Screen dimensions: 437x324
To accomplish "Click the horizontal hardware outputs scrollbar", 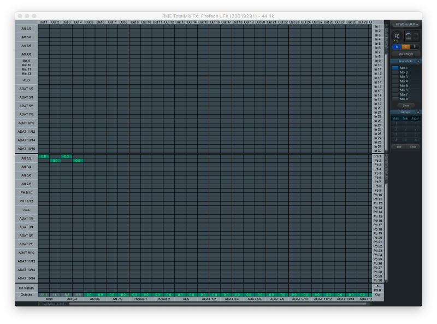I will (x=218, y=304).
